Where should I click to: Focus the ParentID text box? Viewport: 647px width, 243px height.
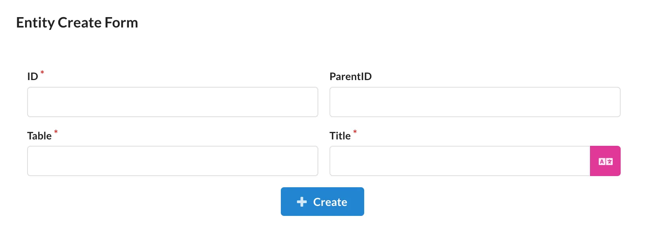click(475, 102)
